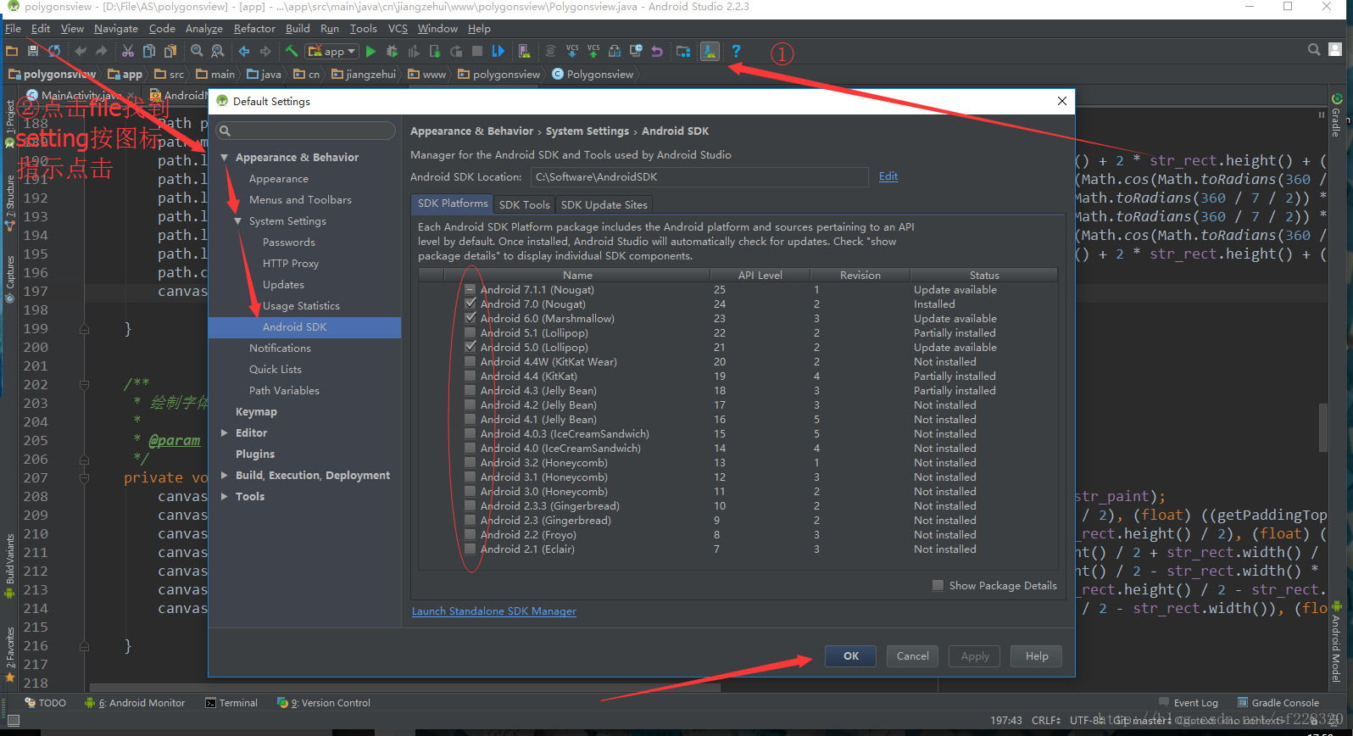The height and width of the screenshot is (736, 1353).
Task: Click the Stop square icon in the toolbar
Action: click(x=477, y=51)
